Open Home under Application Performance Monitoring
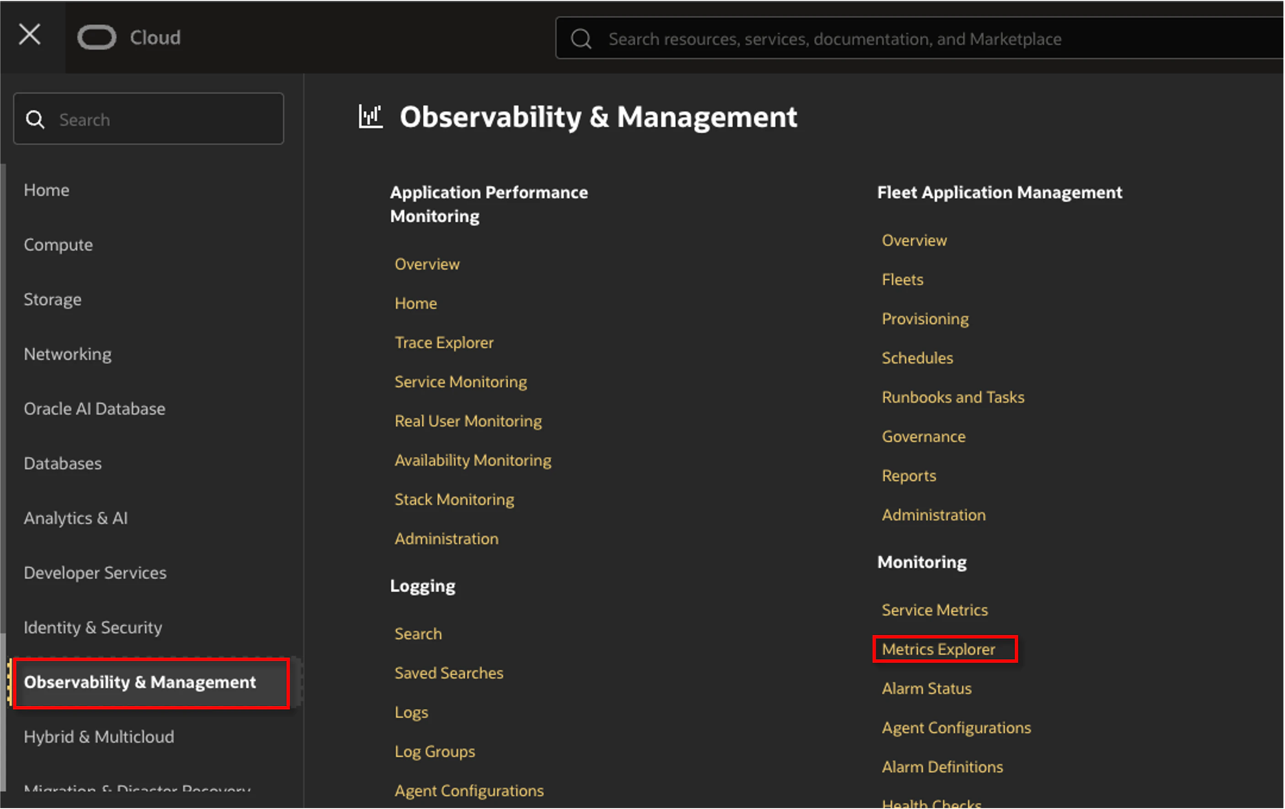 tap(416, 303)
